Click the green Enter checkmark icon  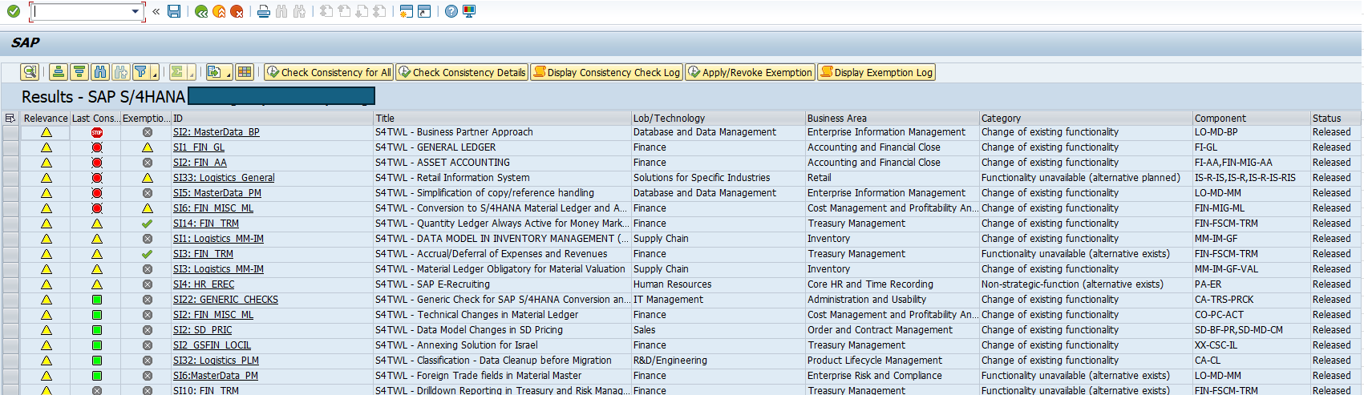click(x=13, y=11)
